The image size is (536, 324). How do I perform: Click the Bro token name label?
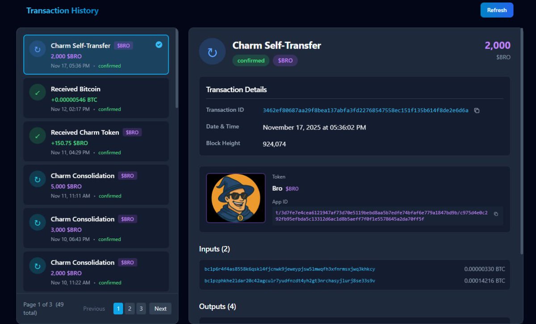277,188
